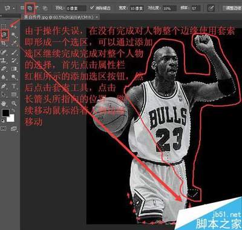Click the New Selection mode button

22,8
